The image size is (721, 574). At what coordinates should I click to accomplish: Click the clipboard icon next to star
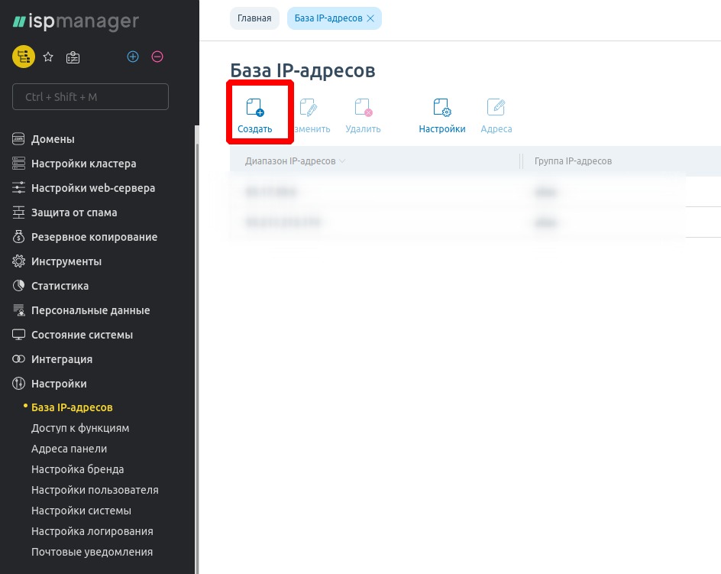point(73,57)
